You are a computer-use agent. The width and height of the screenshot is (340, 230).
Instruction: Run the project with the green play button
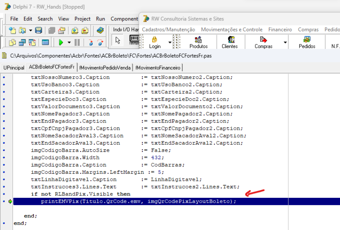[x=61, y=42]
